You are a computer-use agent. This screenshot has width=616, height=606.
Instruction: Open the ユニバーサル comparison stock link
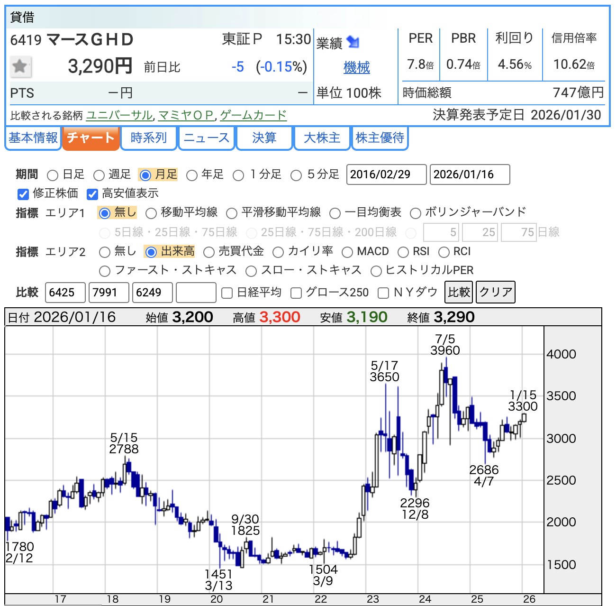119,115
